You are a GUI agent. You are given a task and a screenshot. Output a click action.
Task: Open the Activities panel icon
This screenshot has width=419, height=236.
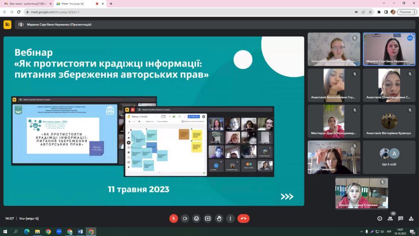point(411,218)
